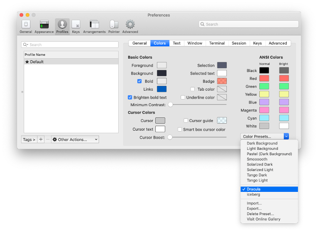
Task: Select the Colors profile tab
Action: (x=160, y=43)
